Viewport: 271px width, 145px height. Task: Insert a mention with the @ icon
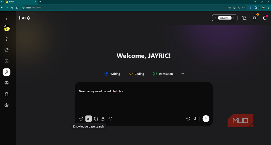(x=110, y=119)
